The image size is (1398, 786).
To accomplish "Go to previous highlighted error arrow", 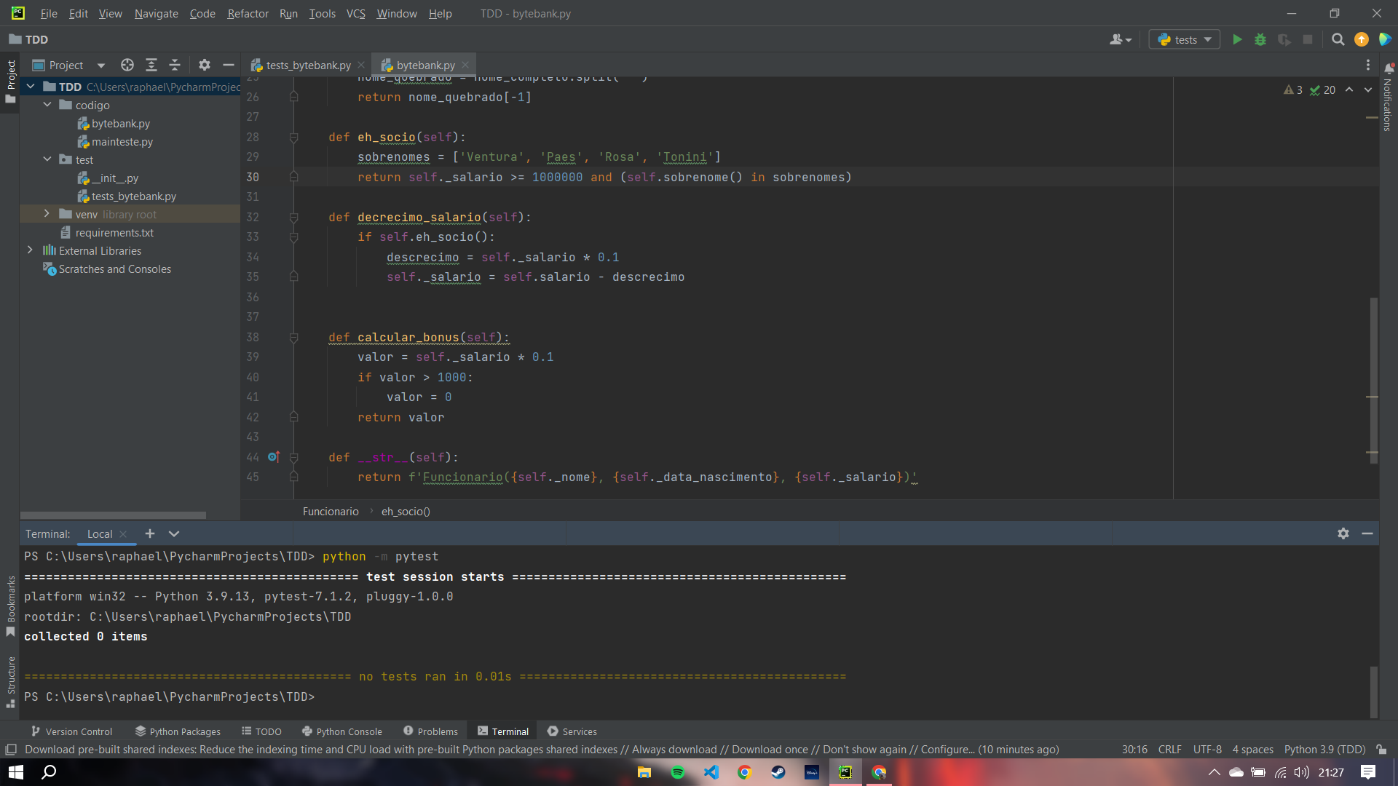I will [1349, 90].
